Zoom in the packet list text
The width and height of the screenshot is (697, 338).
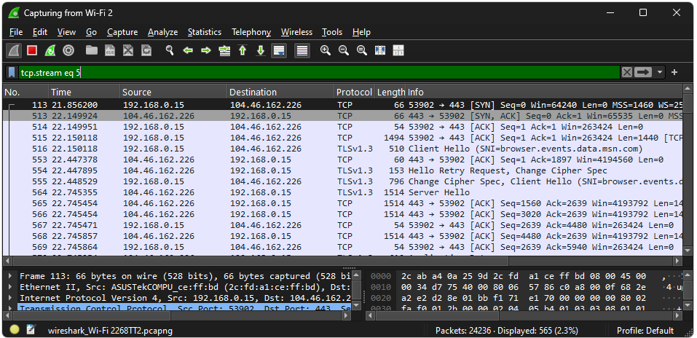pyautogui.click(x=326, y=50)
